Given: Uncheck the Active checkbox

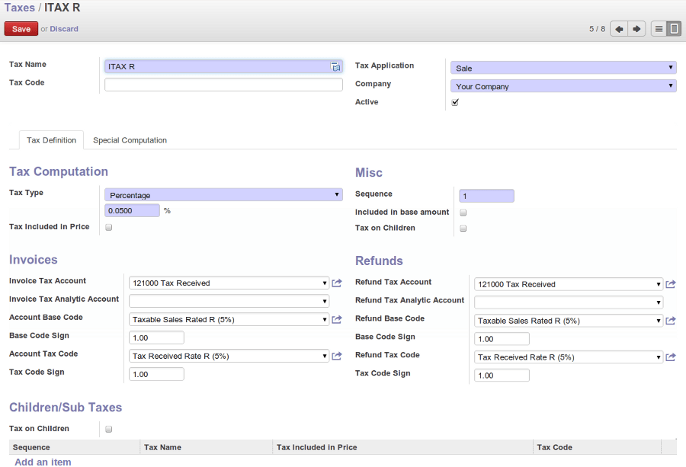Looking at the screenshot, I should click(455, 101).
